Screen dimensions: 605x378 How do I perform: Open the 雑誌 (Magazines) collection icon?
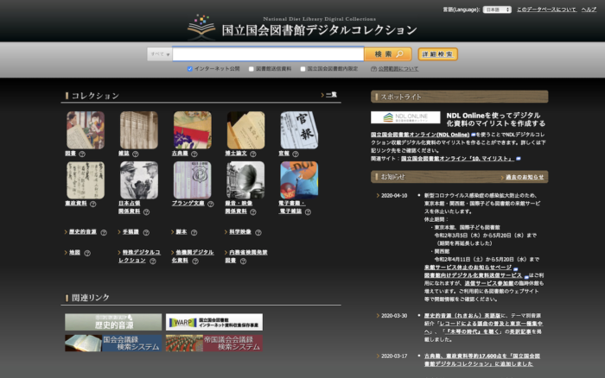click(138, 129)
